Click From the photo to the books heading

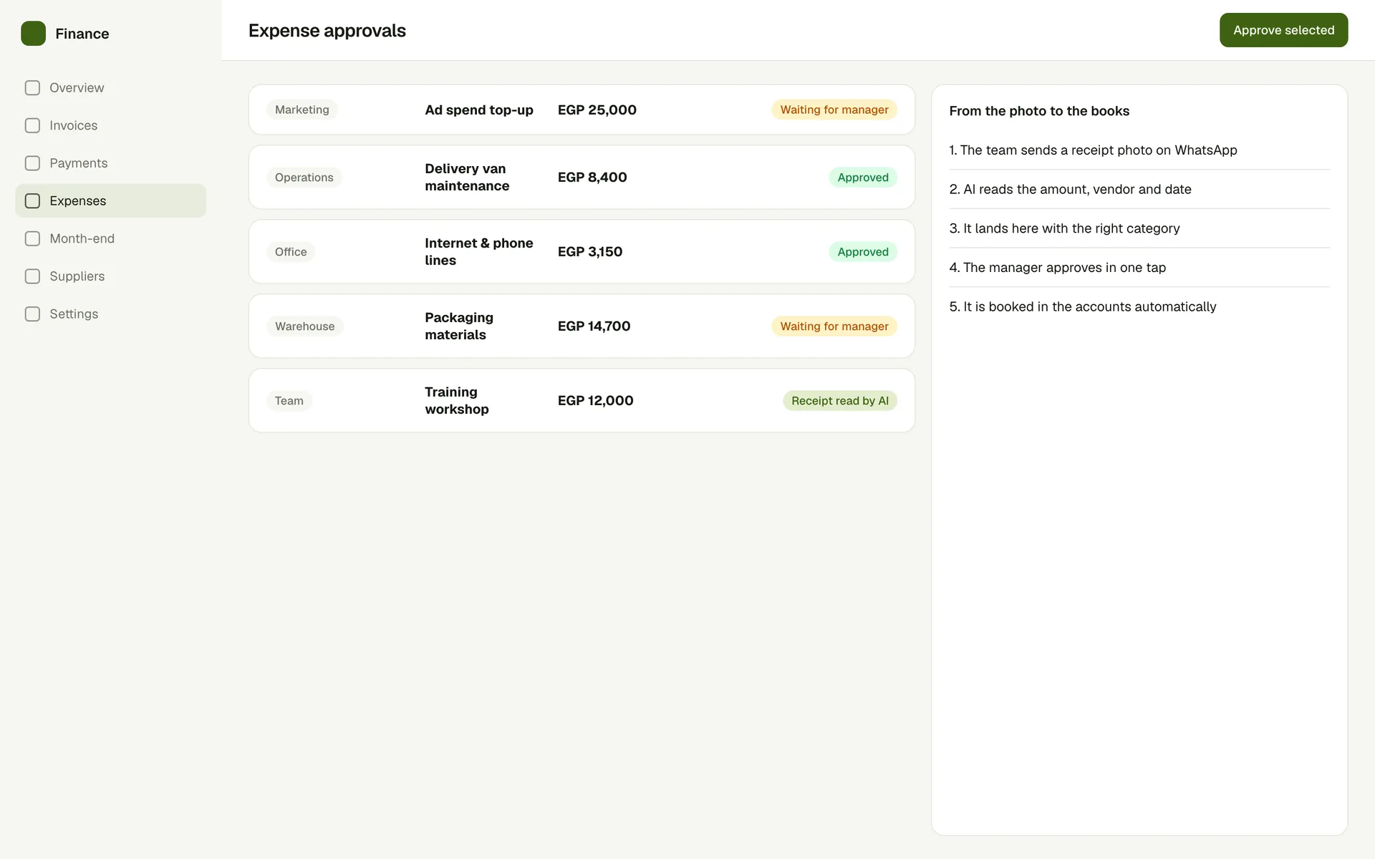(x=1039, y=111)
